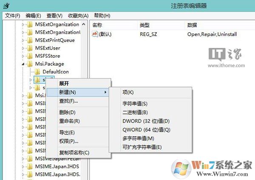This screenshot has height=180, width=255.
Task: Click the tree scrollbar up arrow
Action: [x=84, y=24]
